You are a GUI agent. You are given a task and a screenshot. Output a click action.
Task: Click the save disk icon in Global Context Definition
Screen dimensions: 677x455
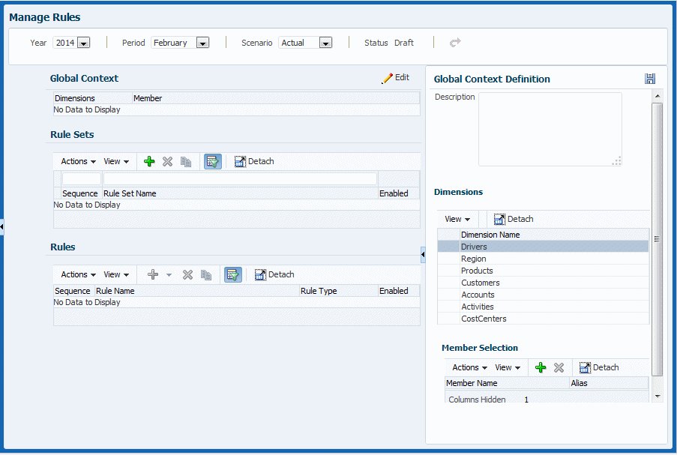tap(650, 79)
